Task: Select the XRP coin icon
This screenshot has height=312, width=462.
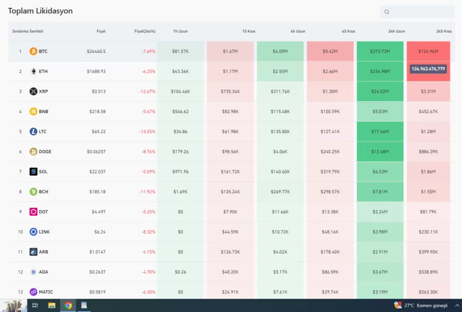Action: (34, 92)
